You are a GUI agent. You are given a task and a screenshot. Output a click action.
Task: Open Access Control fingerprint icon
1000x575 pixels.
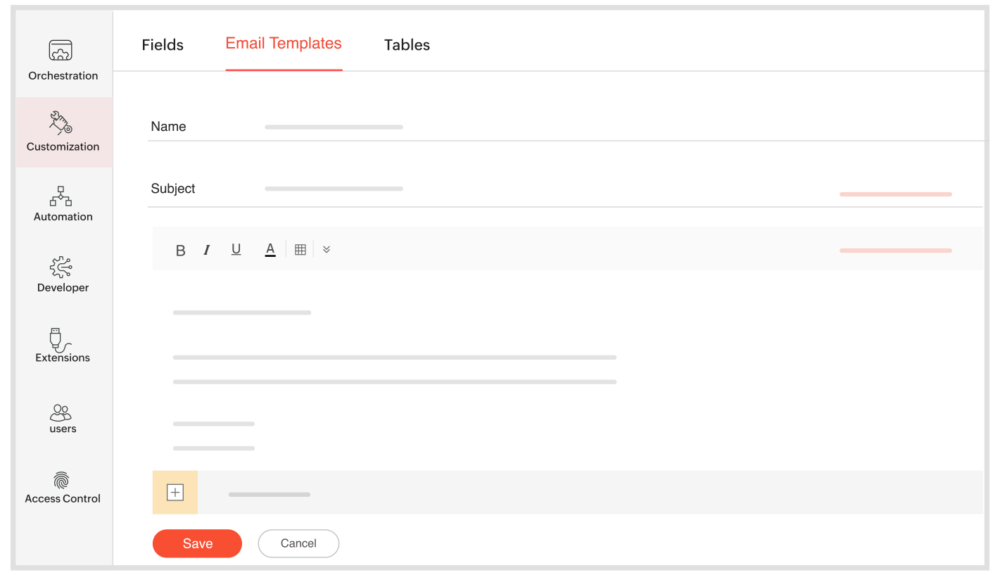pyautogui.click(x=62, y=481)
